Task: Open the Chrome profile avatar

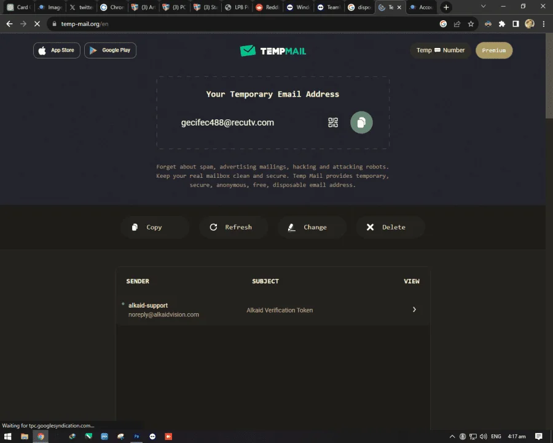Action: click(x=530, y=23)
